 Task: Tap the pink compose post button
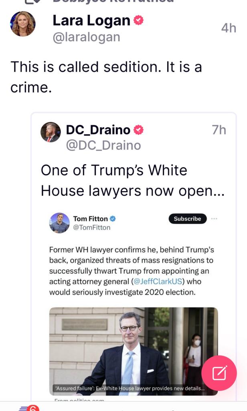(219, 373)
